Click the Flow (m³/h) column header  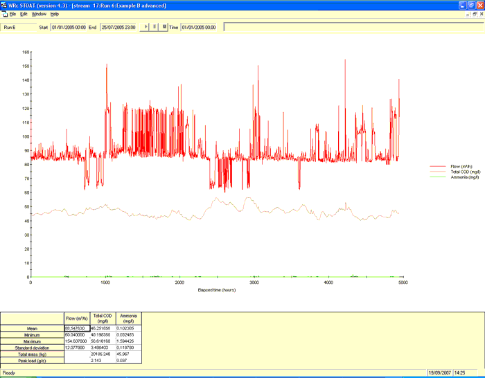(x=77, y=318)
